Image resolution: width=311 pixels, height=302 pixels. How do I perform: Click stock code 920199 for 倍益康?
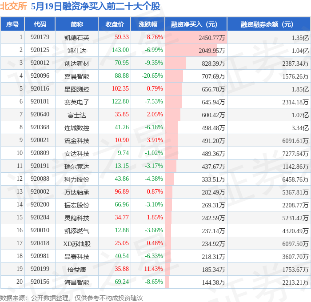click(x=40, y=269)
